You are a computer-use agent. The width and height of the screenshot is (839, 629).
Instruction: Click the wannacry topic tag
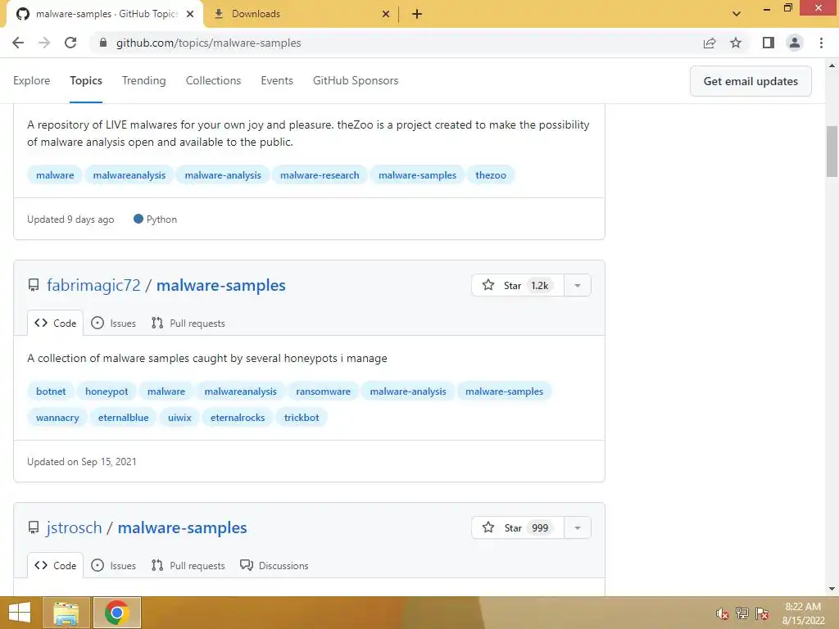coord(57,417)
